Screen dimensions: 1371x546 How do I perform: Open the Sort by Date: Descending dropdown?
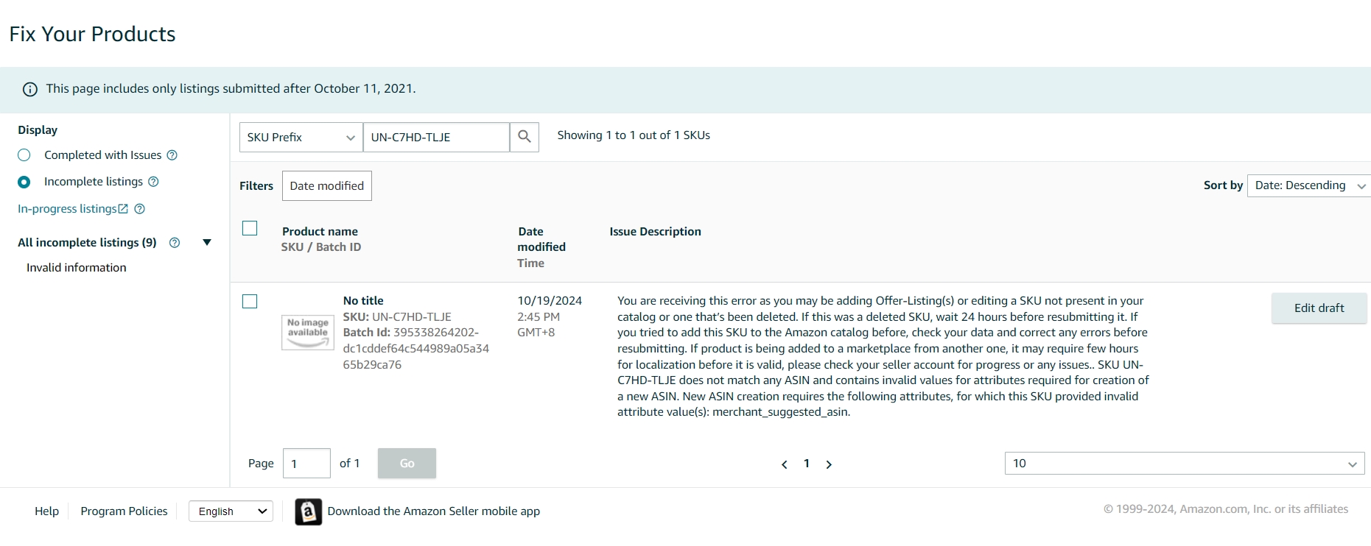coord(1309,185)
